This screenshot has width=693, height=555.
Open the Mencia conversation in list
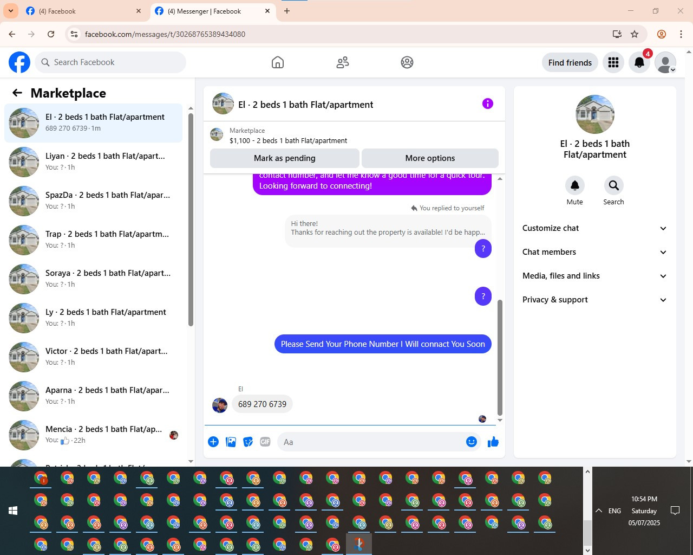(93, 435)
